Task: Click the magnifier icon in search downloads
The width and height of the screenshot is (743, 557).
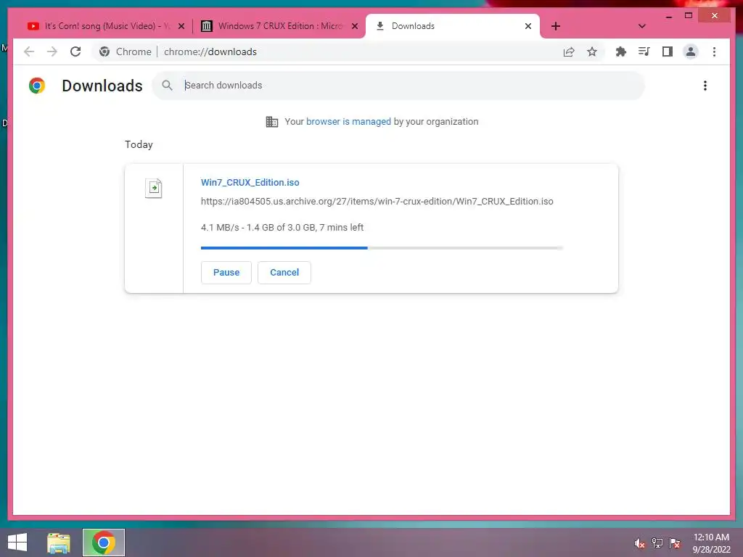Action: point(168,86)
